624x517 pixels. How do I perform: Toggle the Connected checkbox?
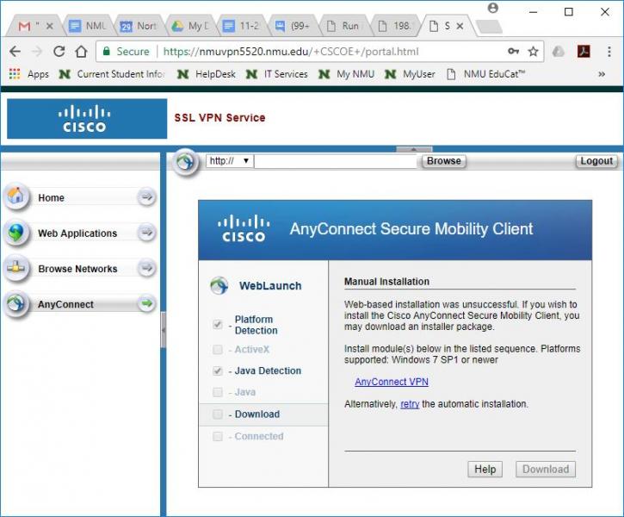point(218,436)
